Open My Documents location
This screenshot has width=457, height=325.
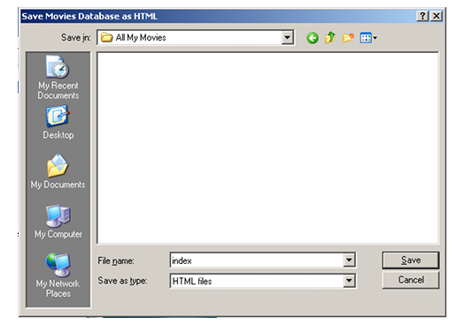pyautogui.click(x=58, y=171)
